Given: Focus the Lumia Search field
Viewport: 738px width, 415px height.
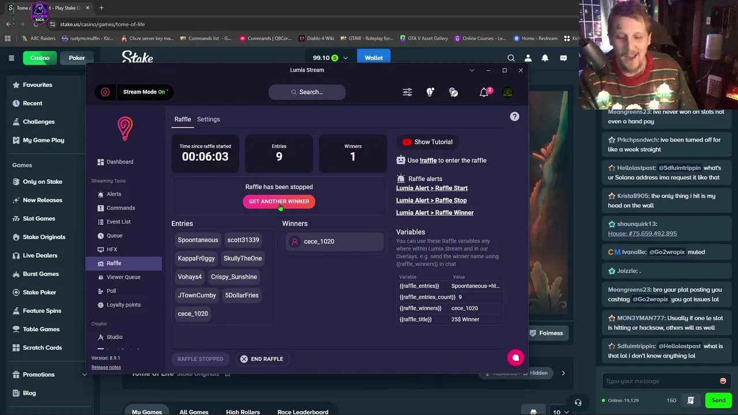Looking at the screenshot, I should (x=307, y=92).
